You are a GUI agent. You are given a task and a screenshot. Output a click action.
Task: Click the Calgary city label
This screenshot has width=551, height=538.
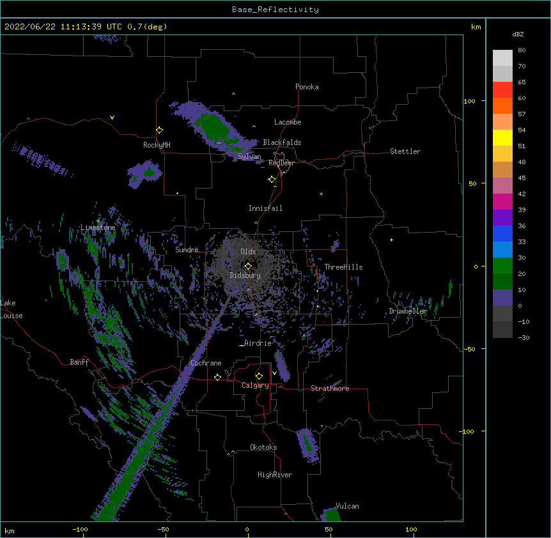coord(255,385)
